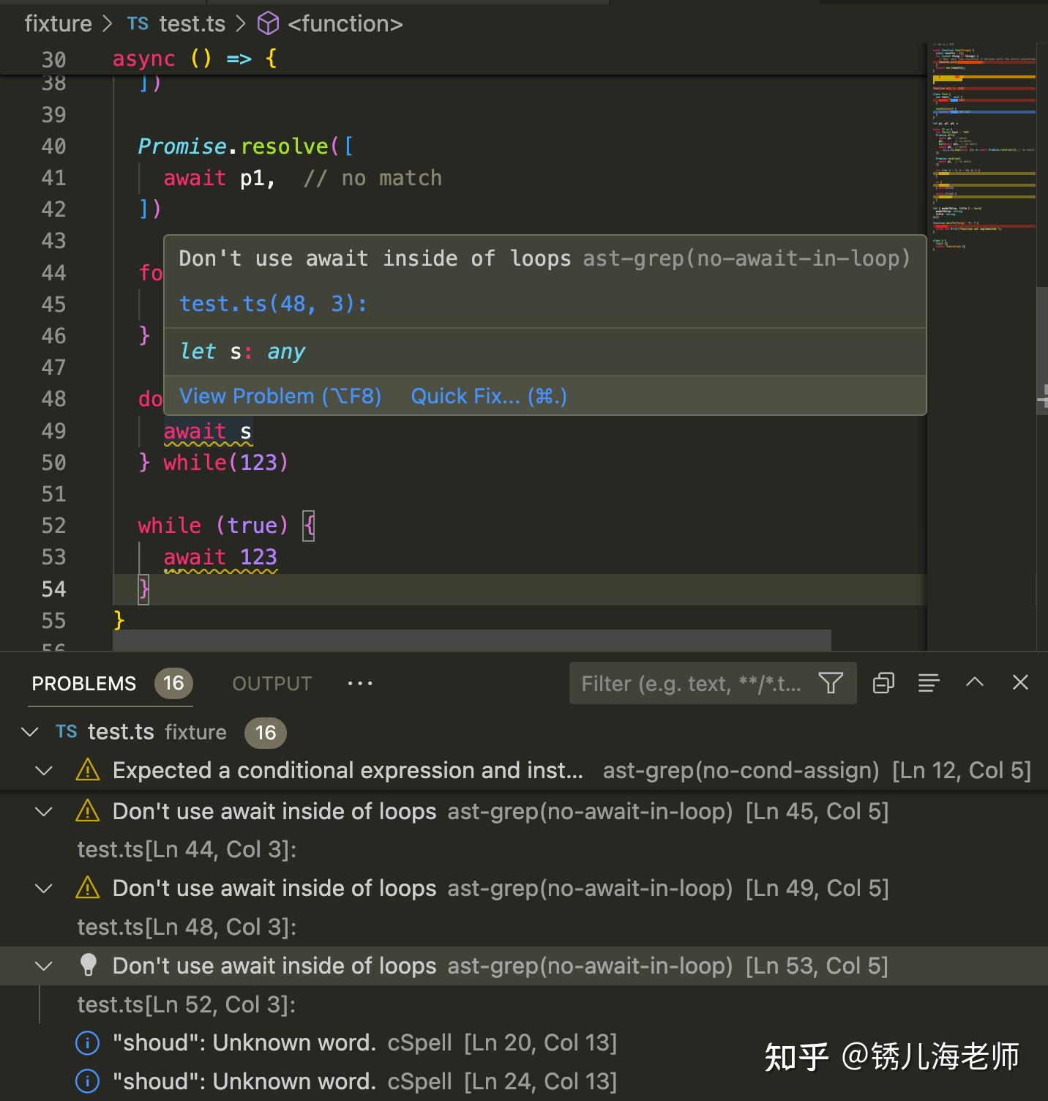The image size is (1048, 1101).
Task: Click inside the Problems filter input field
Action: [695, 683]
